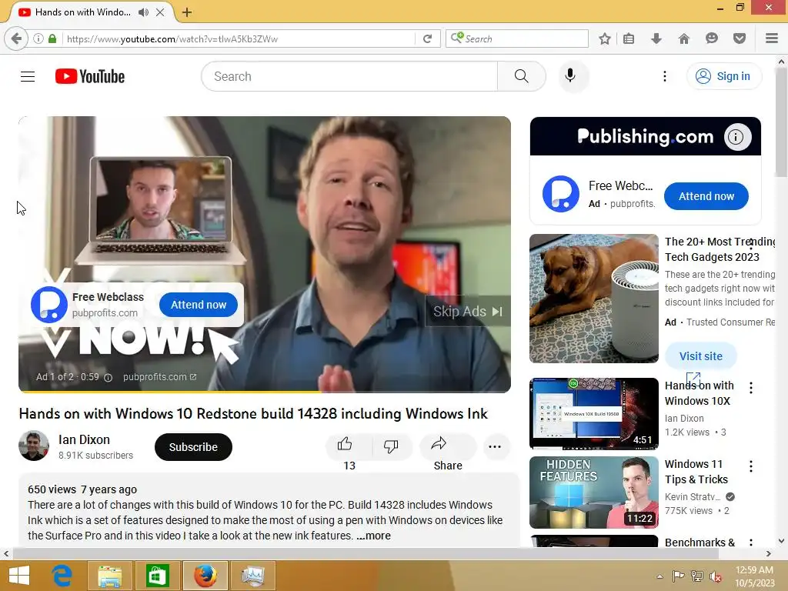Click the vertical page scrollbar thumb
Image resolution: width=788 pixels, height=591 pixels.
coord(781,122)
